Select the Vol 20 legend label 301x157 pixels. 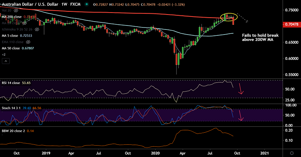click(7, 10)
